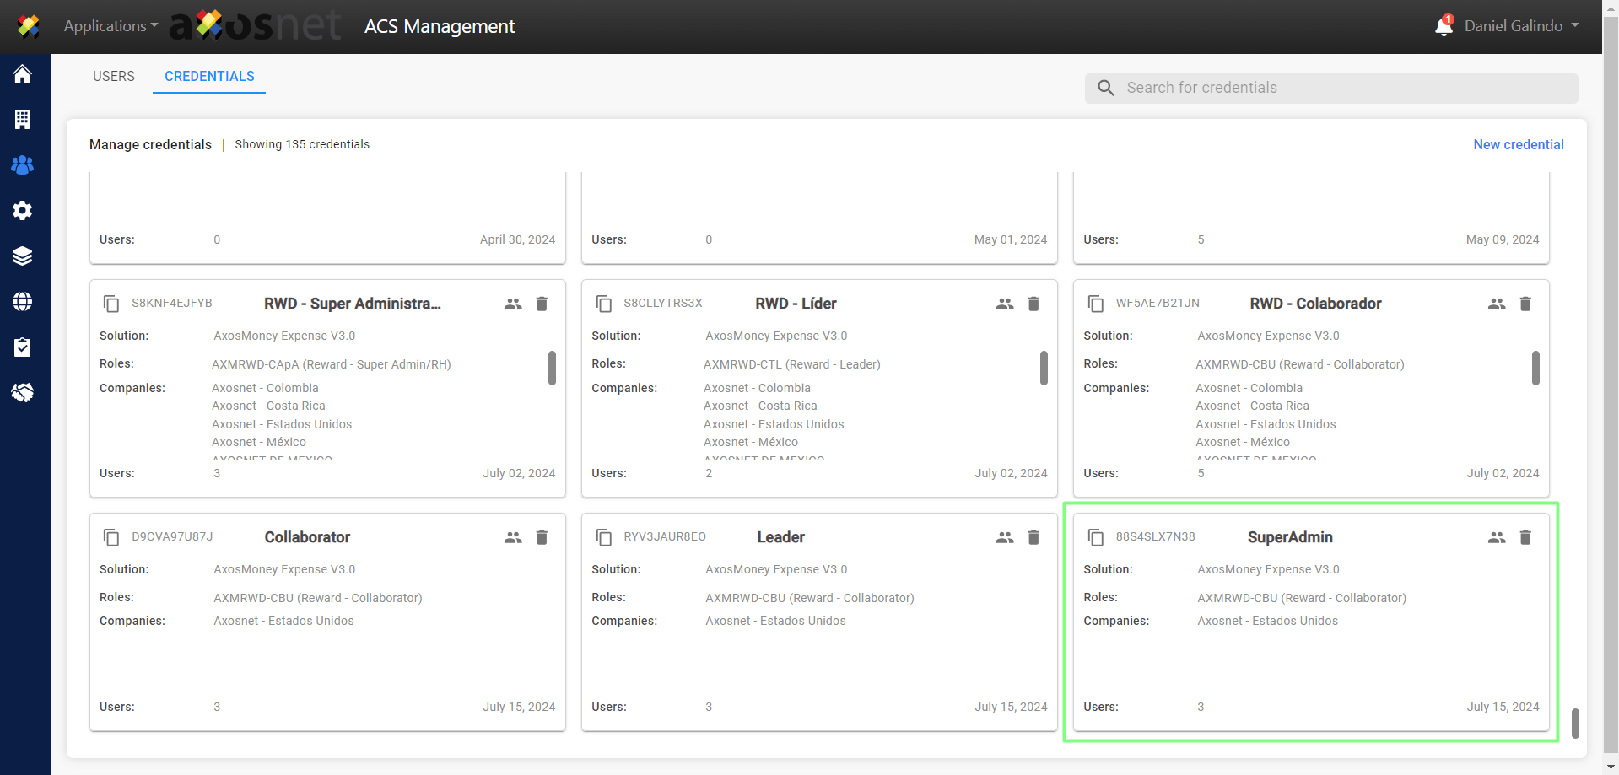
Task: Open the notification bell
Action: point(1444,27)
